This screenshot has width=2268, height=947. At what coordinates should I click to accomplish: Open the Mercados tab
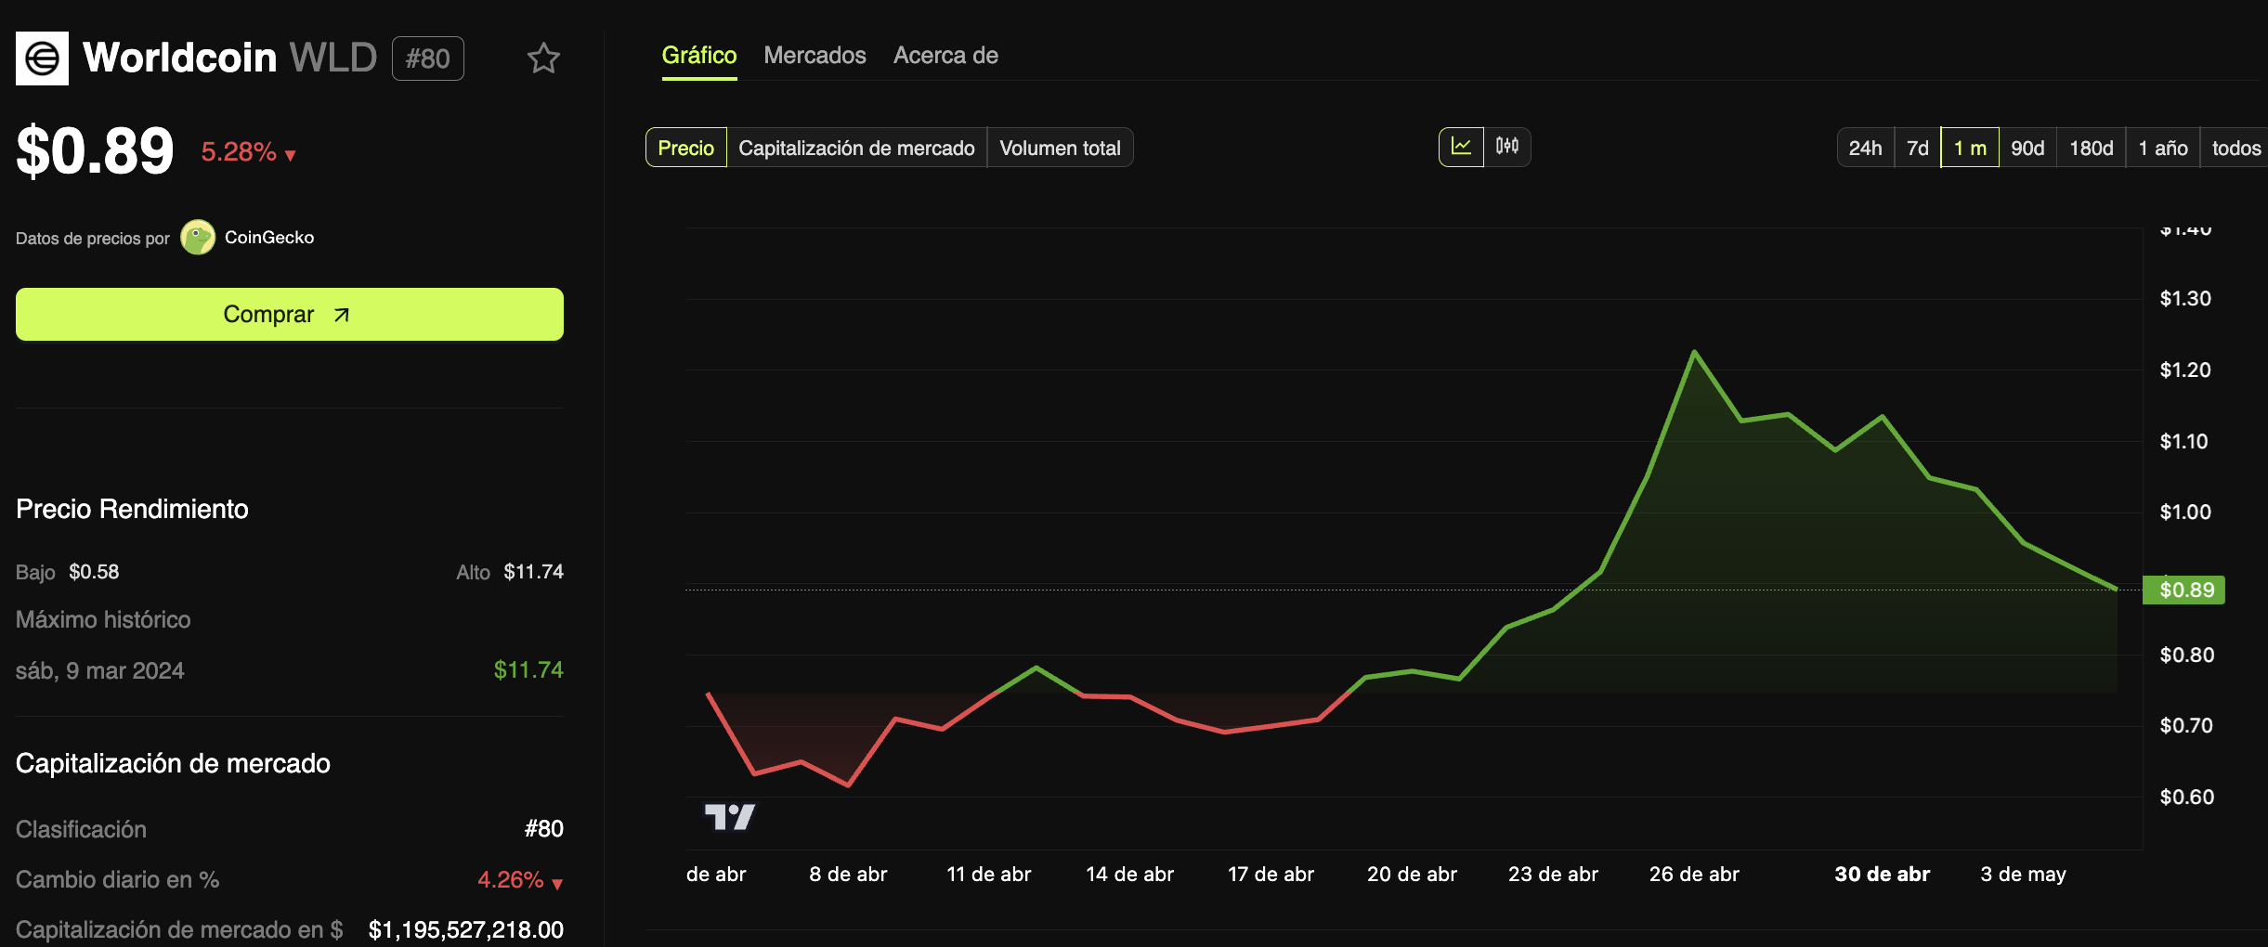(815, 56)
